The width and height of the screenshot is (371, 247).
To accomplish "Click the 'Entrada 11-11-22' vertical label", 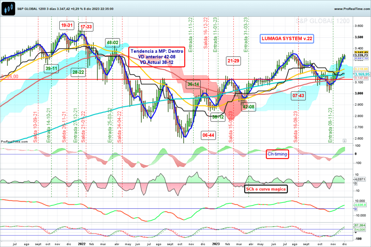I will point(191,35).
